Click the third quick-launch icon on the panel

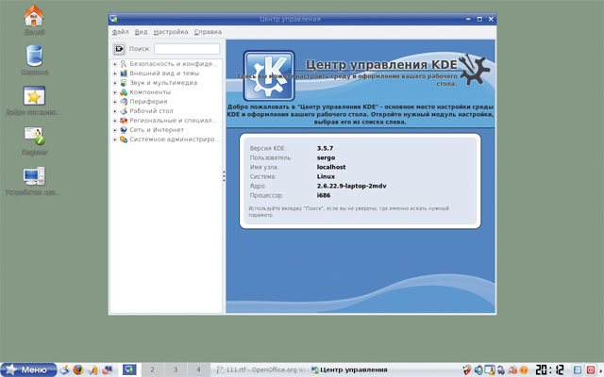92,369
